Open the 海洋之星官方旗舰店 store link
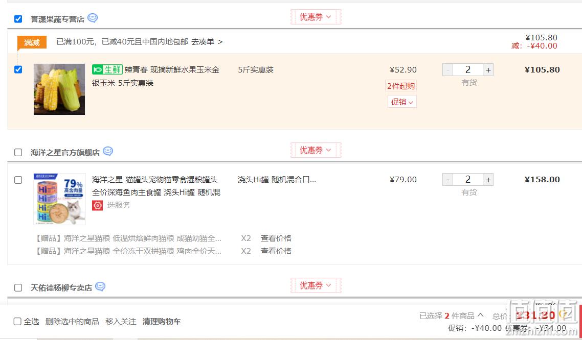Screen dimensions: 582x340 coord(65,153)
